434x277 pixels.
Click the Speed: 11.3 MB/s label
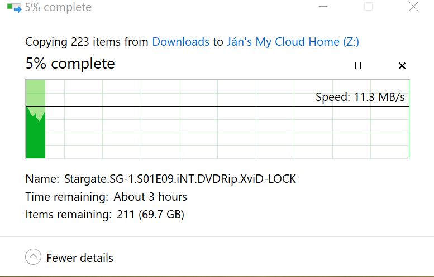click(360, 97)
